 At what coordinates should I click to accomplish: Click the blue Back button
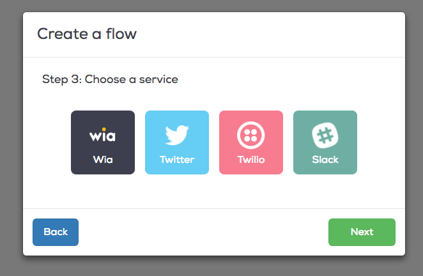tap(56, 232)
